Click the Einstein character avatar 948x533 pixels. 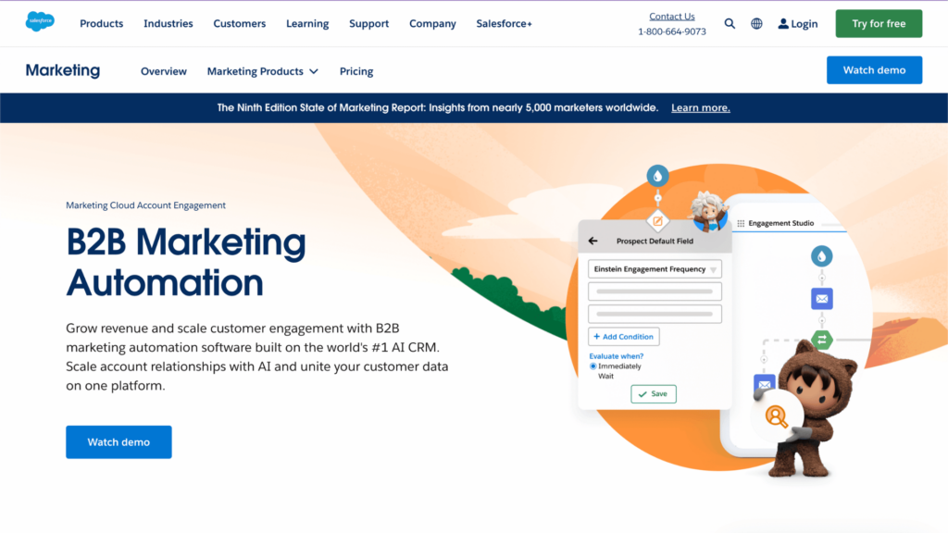coord(708,212)
